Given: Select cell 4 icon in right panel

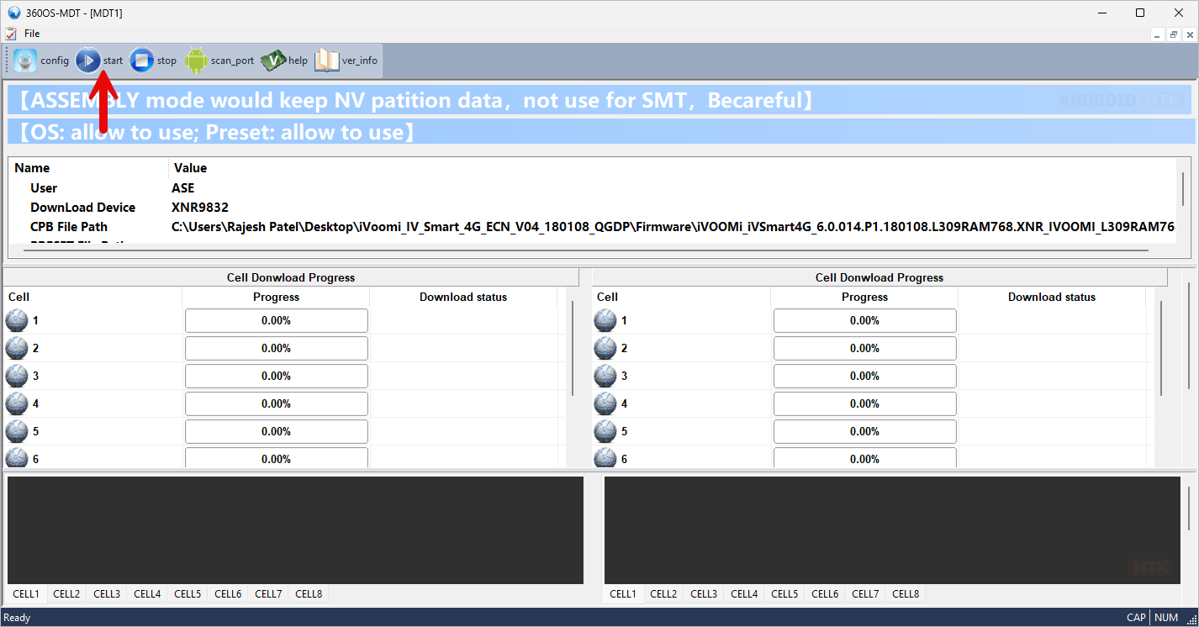Looking at the screenshot, I should [x=605, y=403].
